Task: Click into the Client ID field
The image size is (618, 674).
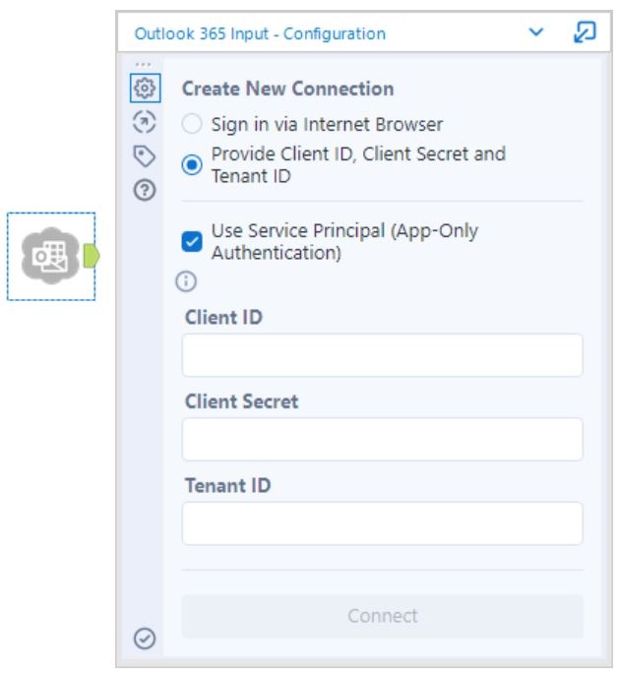Action: [382, 355]
